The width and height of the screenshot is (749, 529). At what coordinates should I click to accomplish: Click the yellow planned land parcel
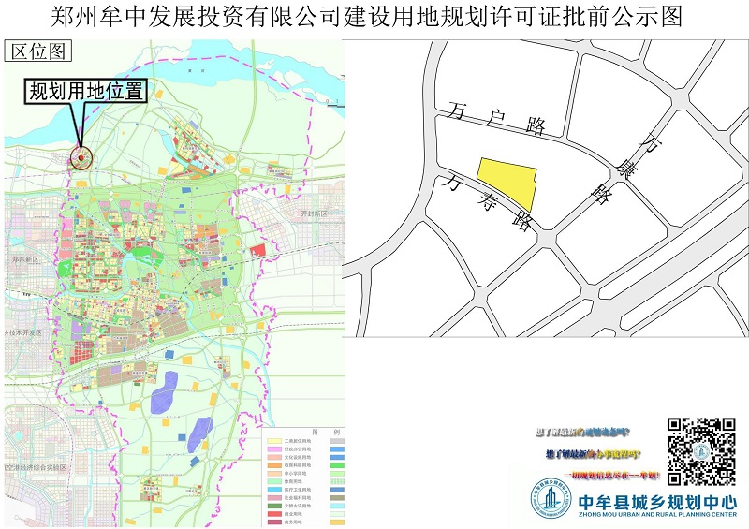click(x=508, y=183)
